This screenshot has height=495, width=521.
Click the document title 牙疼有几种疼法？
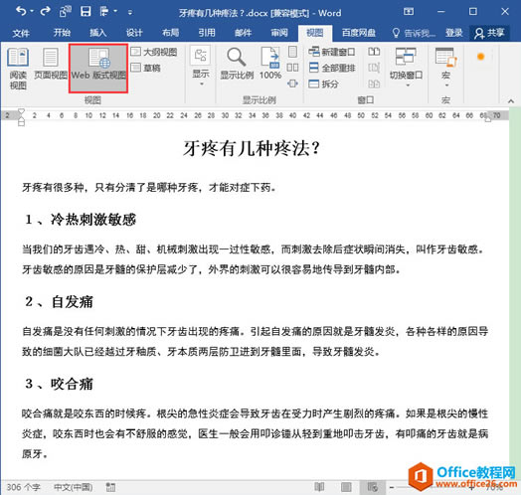[252, 148]
